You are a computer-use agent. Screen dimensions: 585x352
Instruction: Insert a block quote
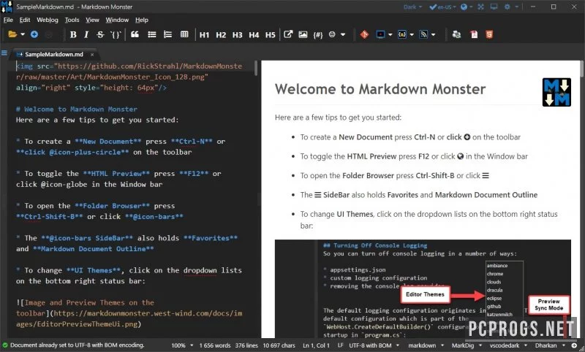tap(135, 34)
